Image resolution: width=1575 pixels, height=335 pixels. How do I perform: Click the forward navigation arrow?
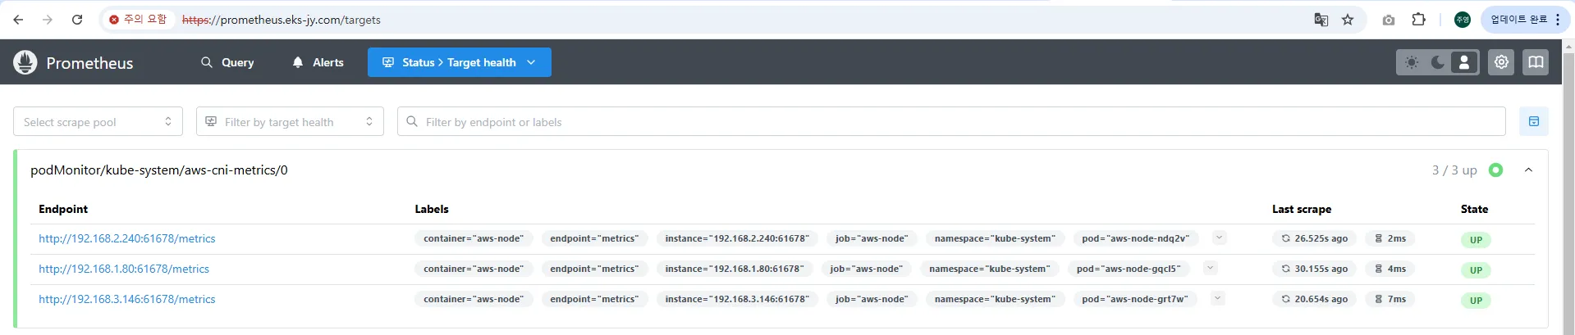pyautogui.click(x=48, y=20)
